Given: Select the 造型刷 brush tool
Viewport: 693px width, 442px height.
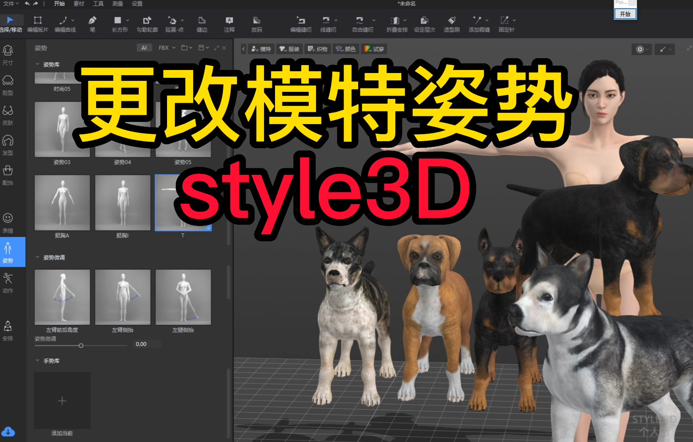Looking at the screenshot, I should [452, 24].
